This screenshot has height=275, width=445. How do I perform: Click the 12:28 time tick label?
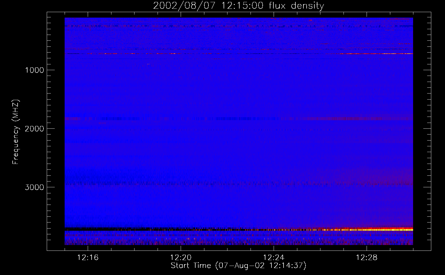[367, 258]
